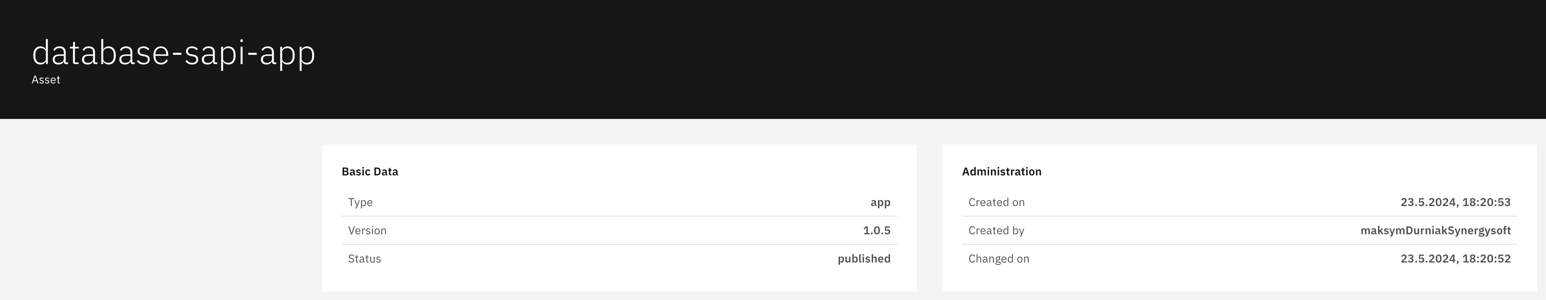Click the Status field label

tap(364, 259)
